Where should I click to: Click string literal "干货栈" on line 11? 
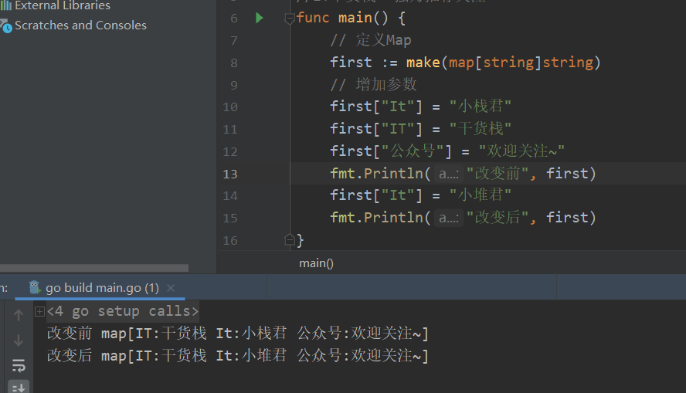click(x=481, y=128)
